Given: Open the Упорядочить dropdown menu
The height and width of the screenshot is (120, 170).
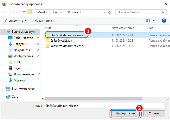Looking at the screenshot, I should (16, 21).
